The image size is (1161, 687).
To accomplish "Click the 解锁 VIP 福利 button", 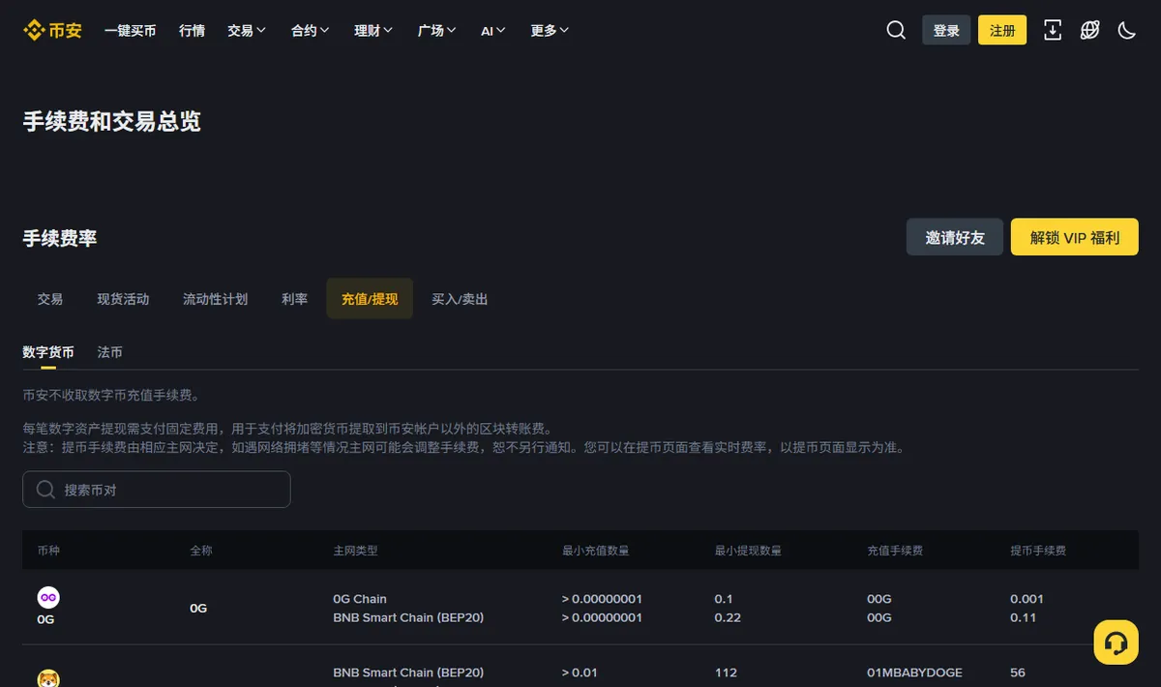I will pyautogui.click(x=1075, y=237).
